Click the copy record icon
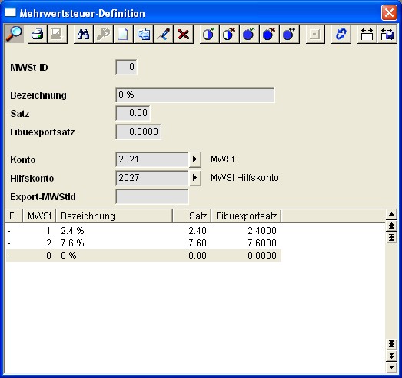This screenshot has height=378, width=402. (x=143, y=34)
